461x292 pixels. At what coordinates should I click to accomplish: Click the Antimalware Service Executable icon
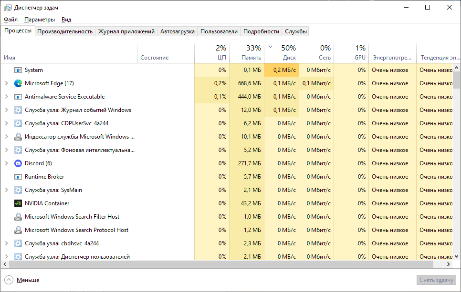point(18,97)
